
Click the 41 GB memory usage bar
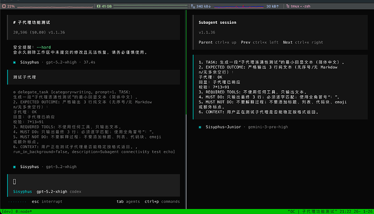pyautogui.click(x=151, y=6)
